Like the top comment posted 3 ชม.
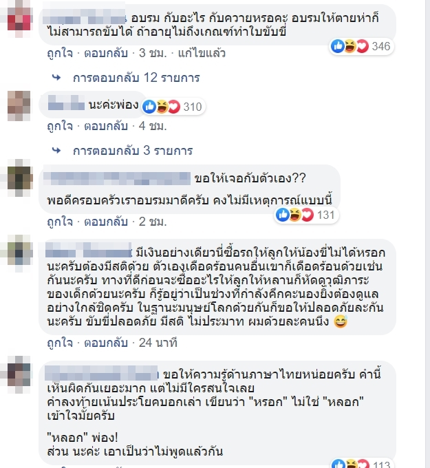The height and width of the screenshot is (468, 430). 60,53
